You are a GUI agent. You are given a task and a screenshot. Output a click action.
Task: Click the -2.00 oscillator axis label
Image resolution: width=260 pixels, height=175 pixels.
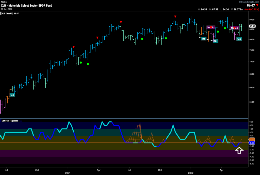pos(252,150)
